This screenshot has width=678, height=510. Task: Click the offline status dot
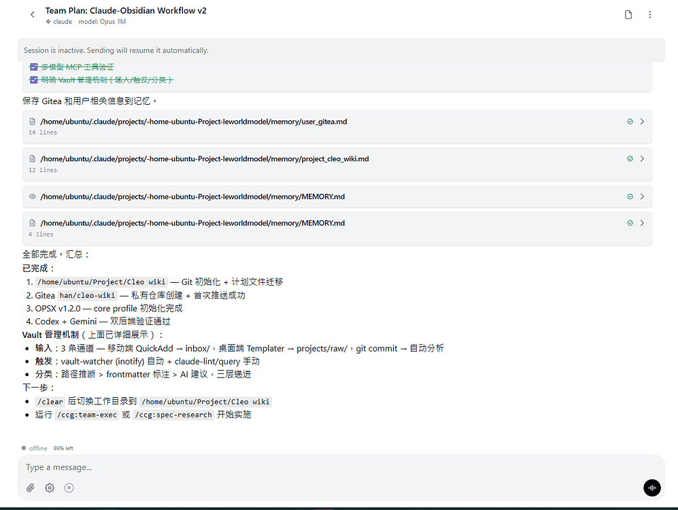click(24, 448)
